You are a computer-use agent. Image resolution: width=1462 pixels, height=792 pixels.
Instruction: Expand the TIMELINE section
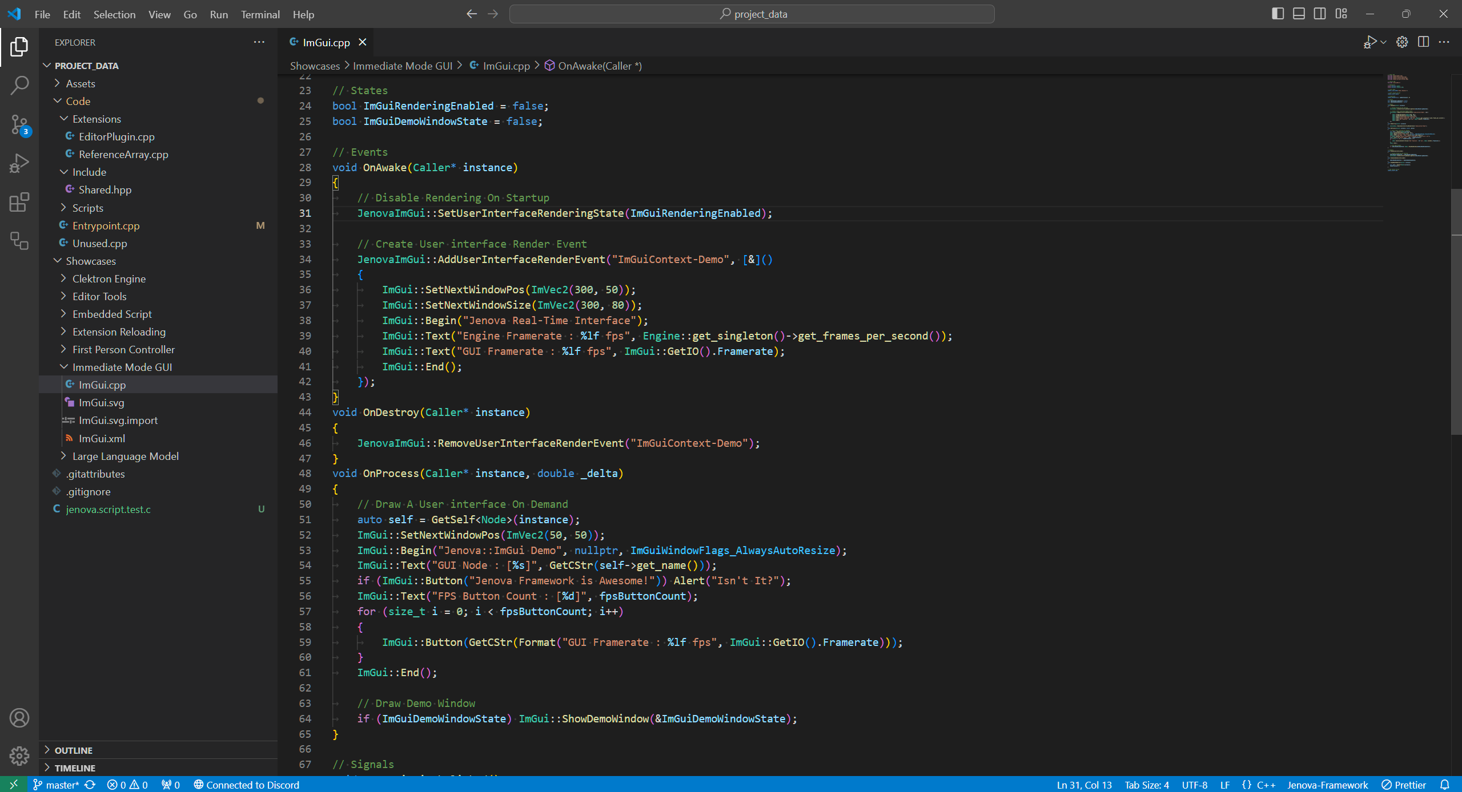pos(158,768)
